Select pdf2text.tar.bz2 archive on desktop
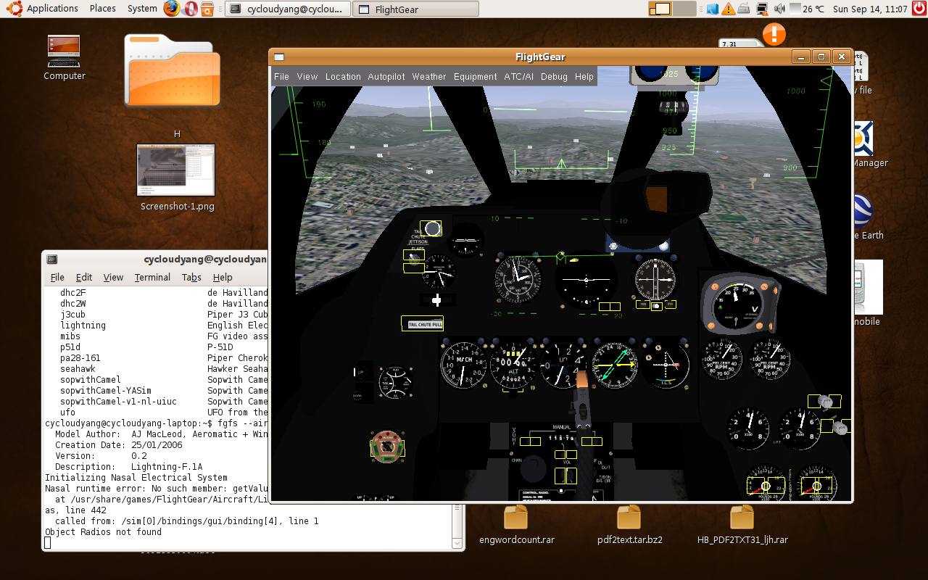928x580 pixels. pos(629,523)
